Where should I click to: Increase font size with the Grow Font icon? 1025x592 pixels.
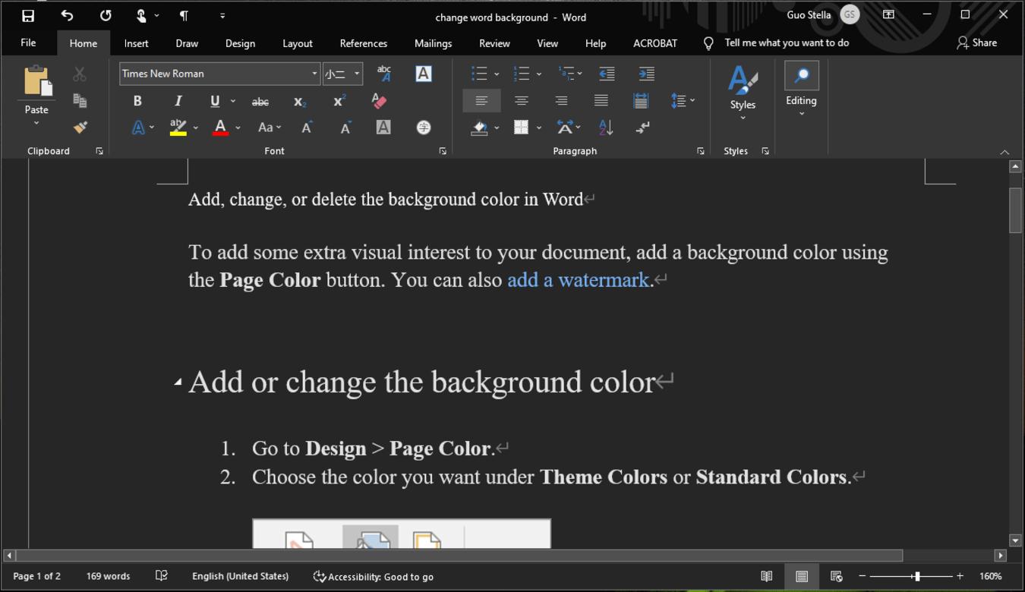point(307,128)
